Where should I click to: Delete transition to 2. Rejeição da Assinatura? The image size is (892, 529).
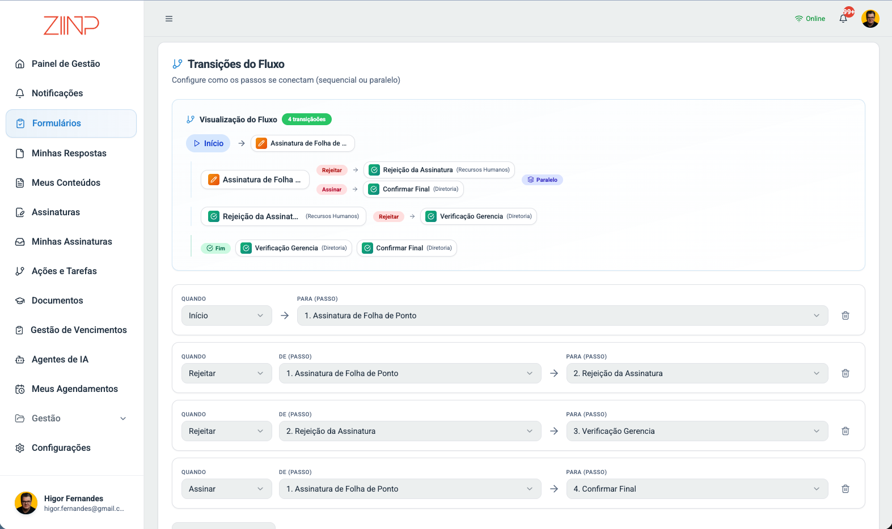point(846,373)
